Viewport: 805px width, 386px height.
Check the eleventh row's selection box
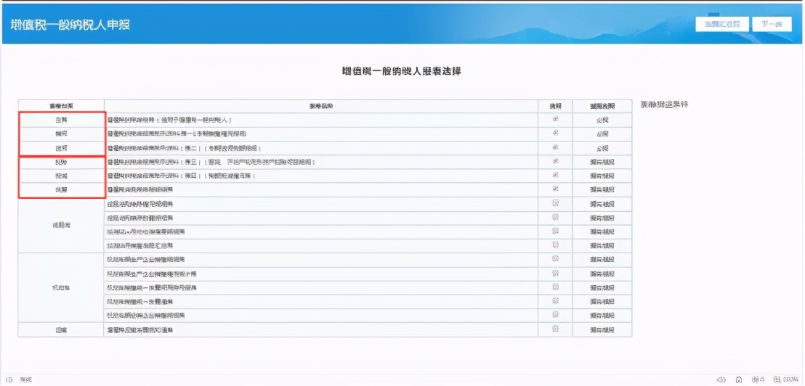555,259
